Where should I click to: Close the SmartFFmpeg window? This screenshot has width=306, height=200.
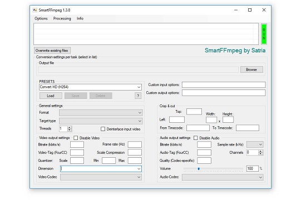[x=264, y=10]
